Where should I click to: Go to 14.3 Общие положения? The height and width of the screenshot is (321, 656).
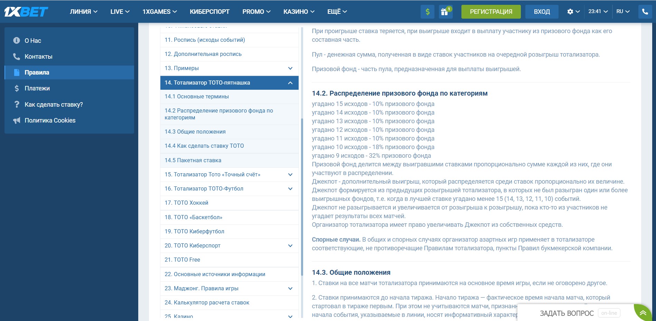point(229,132)
